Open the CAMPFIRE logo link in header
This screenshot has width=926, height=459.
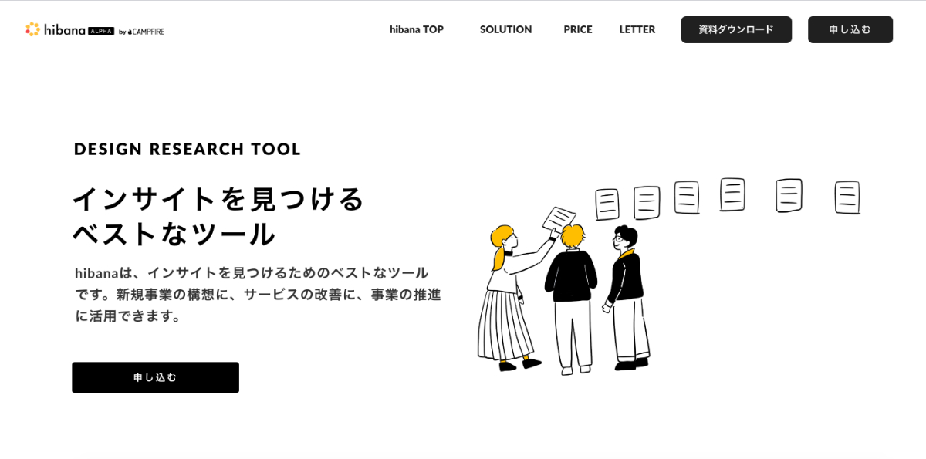click(x=146, y=32)
